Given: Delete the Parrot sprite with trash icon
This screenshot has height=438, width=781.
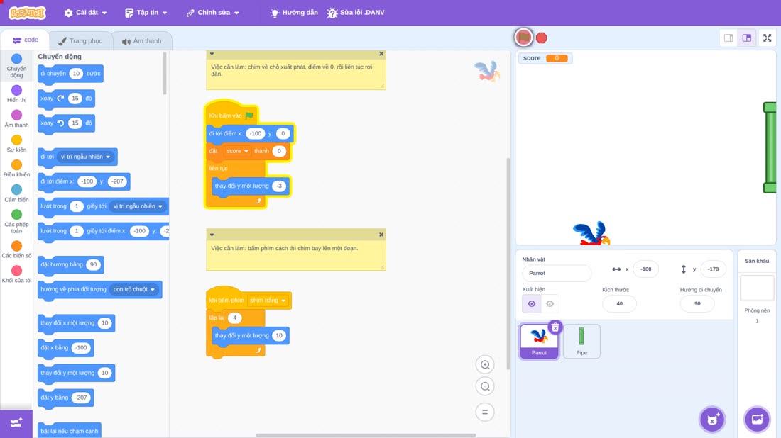Looking at the screenshot, I should (555, 327).
